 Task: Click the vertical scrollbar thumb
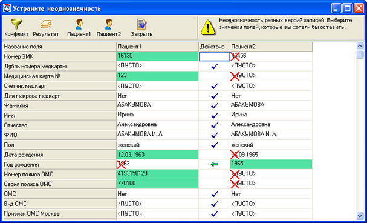click(360, 55)
